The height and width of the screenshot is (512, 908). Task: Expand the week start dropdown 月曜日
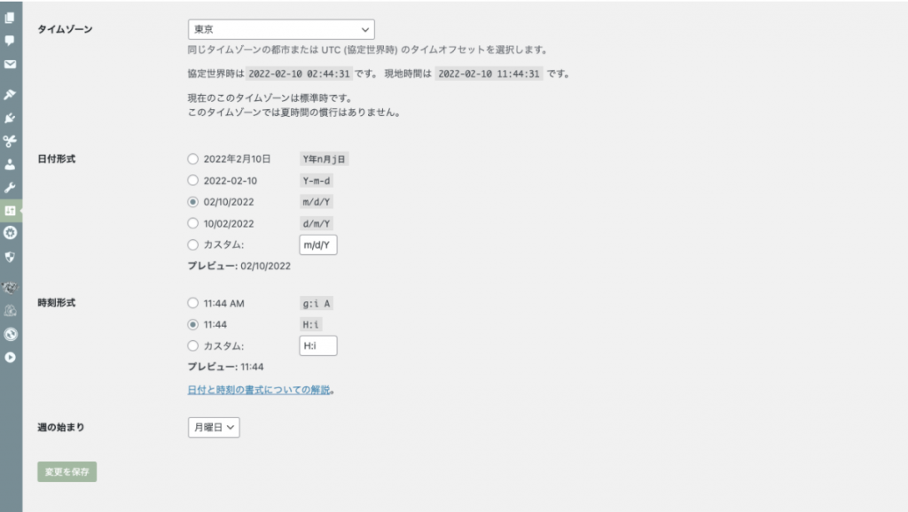pyautogui.click(x=214, y=427)
